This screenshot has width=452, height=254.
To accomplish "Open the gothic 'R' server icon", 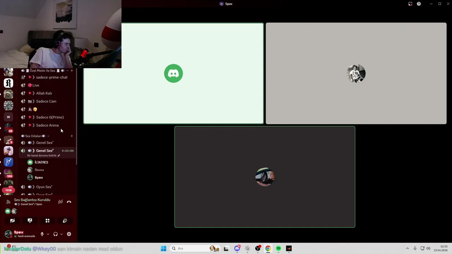I will (8, 83).
